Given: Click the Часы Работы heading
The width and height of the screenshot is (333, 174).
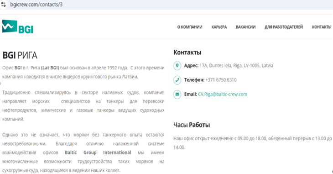Looking at the screenshot, I should 192,125.
